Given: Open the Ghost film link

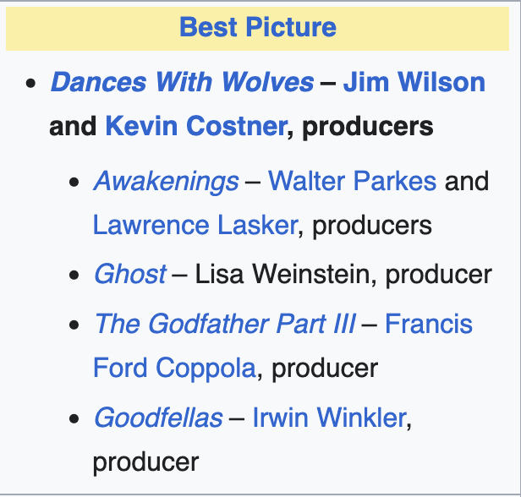Looking at the screenshot, I should click(x=129, y=274).
